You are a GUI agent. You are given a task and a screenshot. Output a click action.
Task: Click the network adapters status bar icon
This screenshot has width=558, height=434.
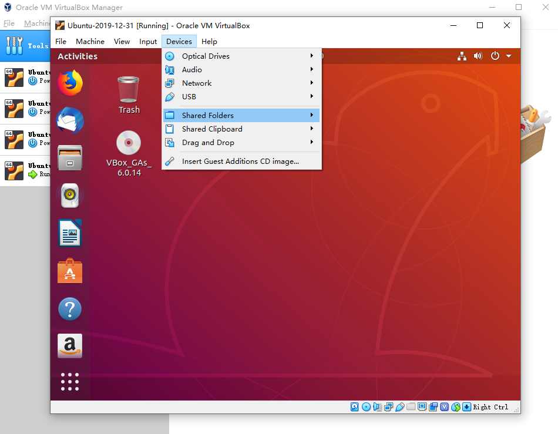click(389, 407)
